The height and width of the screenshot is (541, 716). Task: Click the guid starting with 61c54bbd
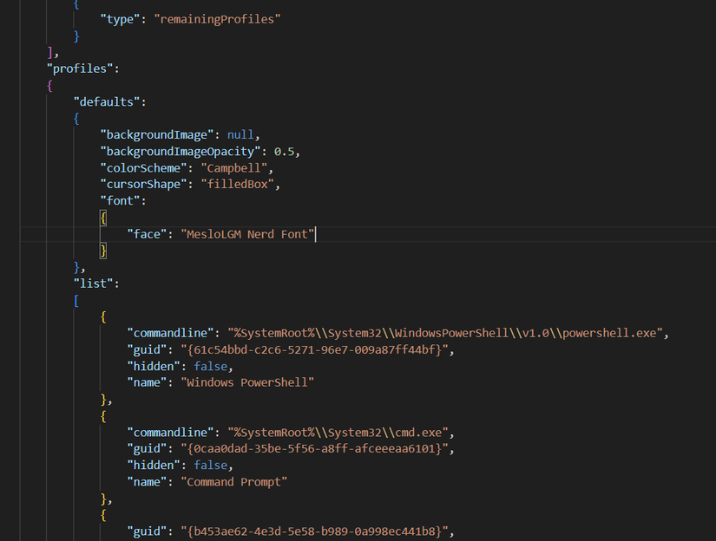click(x=314, y=350)
